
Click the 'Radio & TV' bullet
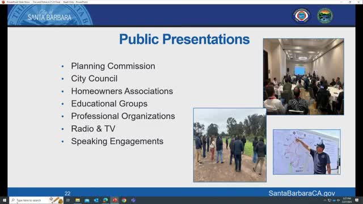[93, 129]
